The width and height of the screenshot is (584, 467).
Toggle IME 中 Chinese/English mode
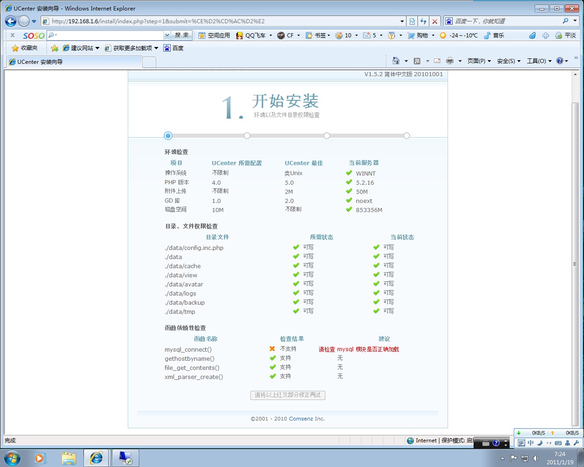point(531,443)
